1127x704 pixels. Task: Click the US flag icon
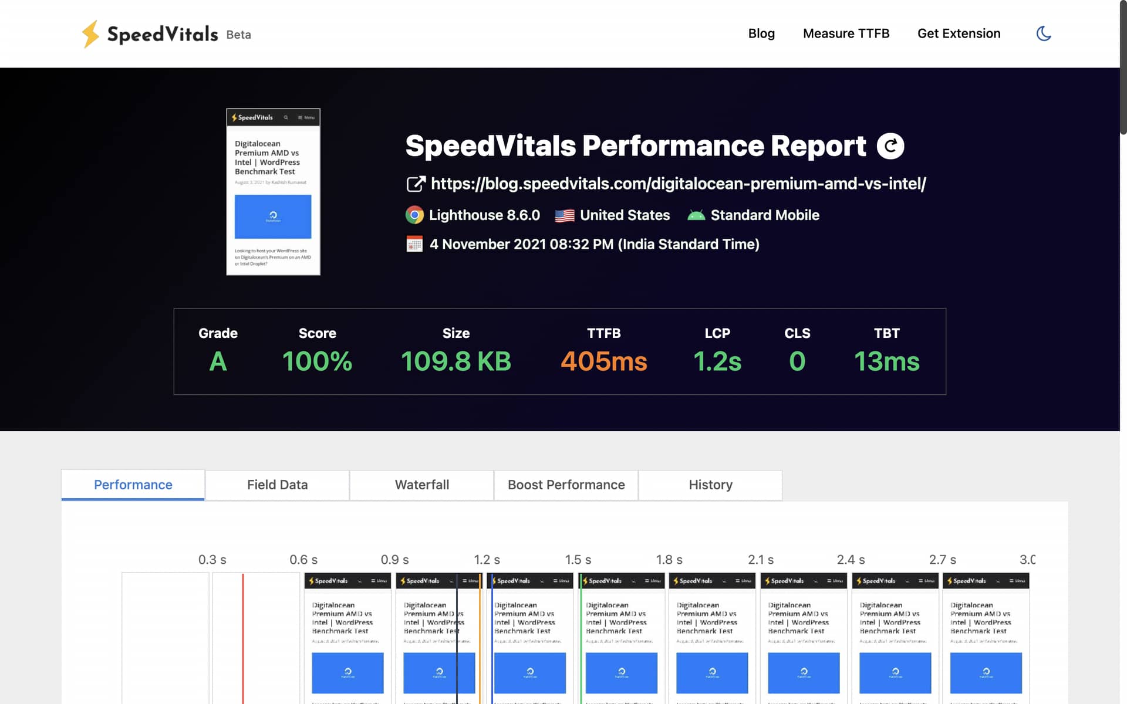[x=563, y=214]
